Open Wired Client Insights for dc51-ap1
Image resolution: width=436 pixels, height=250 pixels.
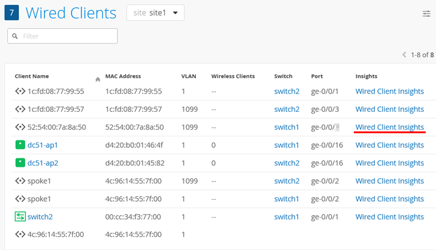tap(389, 145)
